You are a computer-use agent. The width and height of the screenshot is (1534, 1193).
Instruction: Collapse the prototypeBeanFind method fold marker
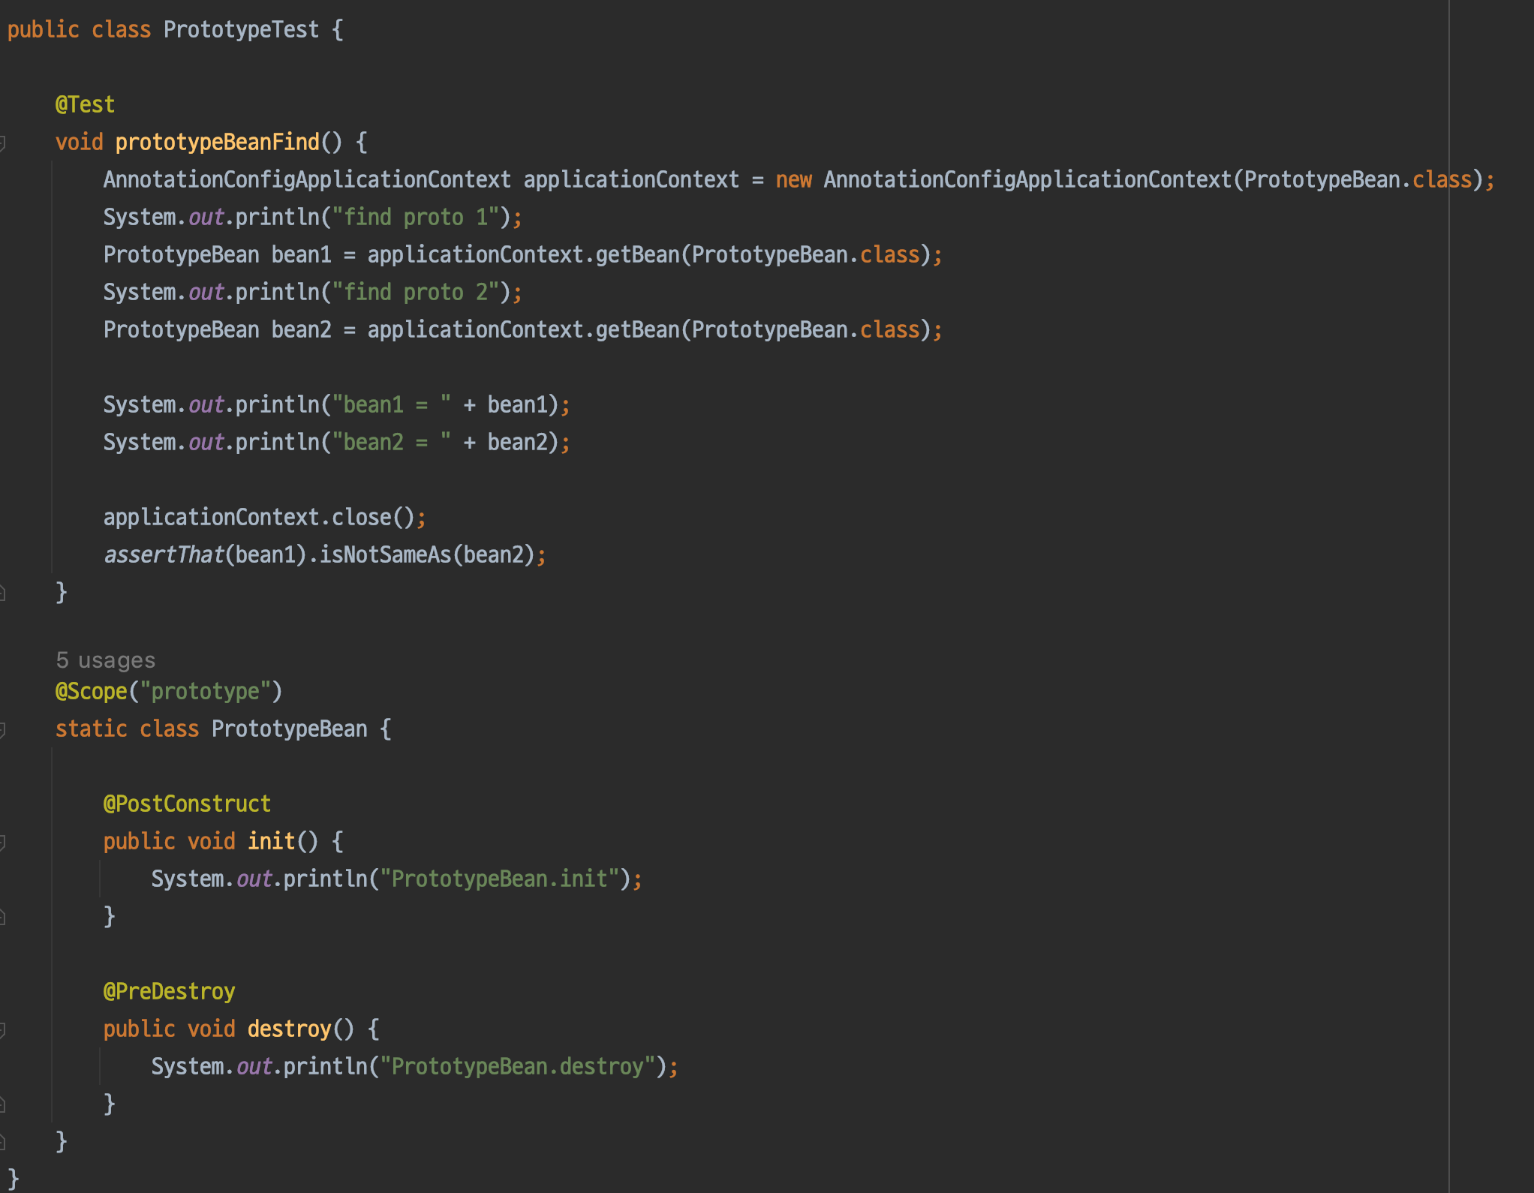(3, 143)
